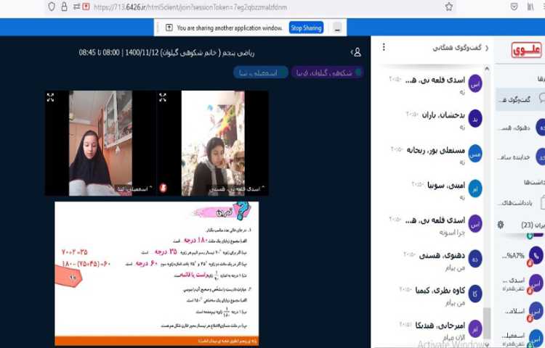545x348 pixels.
Task: Open the screen share indicator in address bar
Action: point(86,7)
